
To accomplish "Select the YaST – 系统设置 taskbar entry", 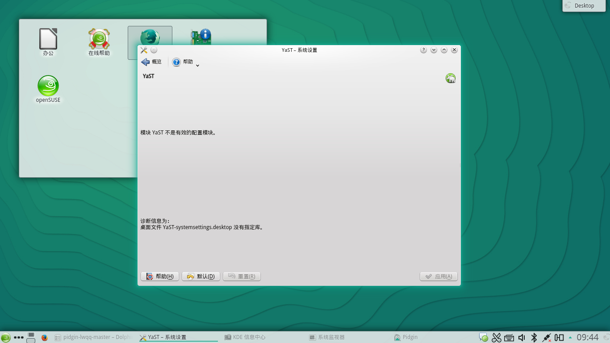I will click(x=178, y=338).
